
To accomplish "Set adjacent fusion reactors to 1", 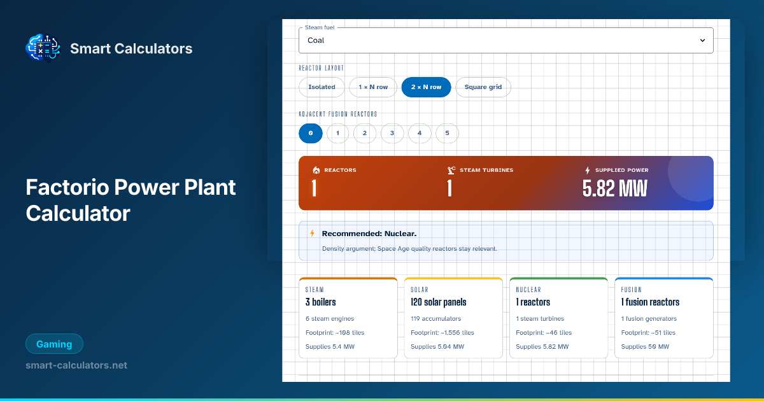I will [x=338, y=133].
